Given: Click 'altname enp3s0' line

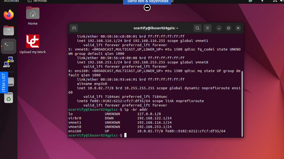Looking at the screenshot, I should tap(92, 84).
